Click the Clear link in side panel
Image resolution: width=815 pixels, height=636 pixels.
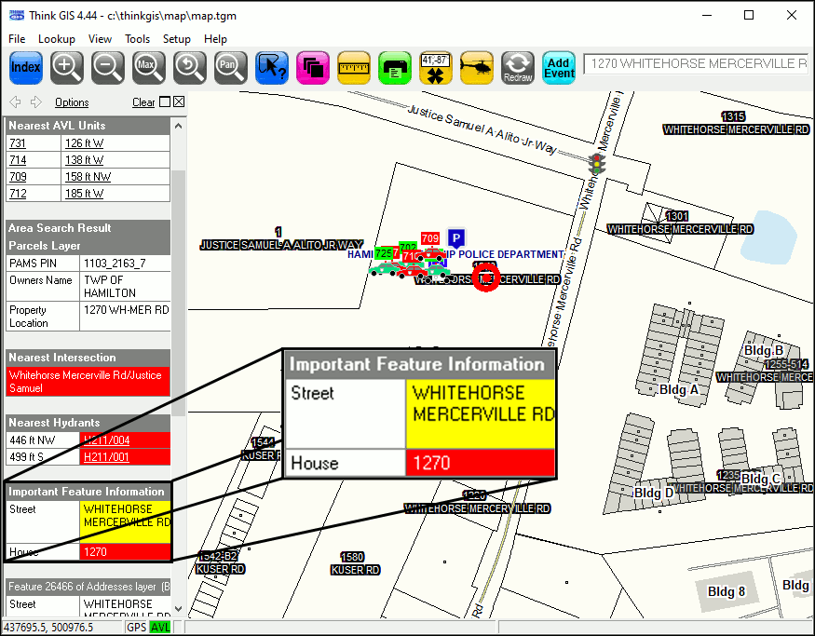[143, 102]
